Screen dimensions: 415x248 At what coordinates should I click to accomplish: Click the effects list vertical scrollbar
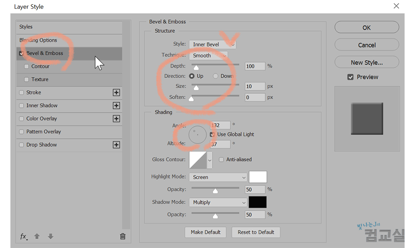(126, 125)
